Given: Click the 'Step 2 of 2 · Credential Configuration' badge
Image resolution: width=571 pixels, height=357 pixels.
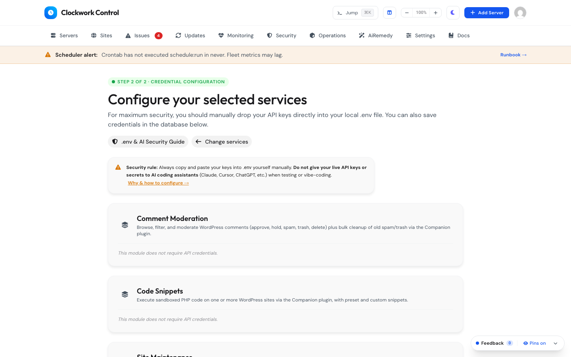Looking at the screenshot, I should click(x=168, y=82).
